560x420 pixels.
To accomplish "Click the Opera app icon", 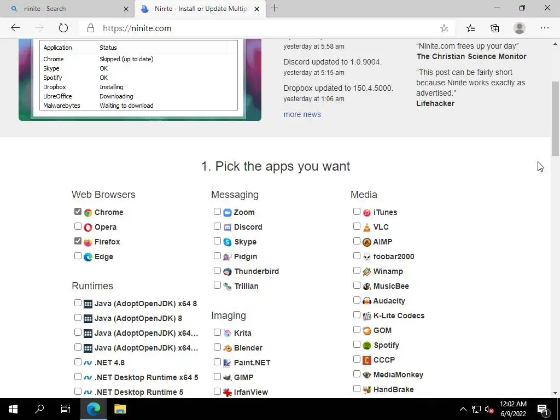I will pyautogui.click(x=88, y=227).
